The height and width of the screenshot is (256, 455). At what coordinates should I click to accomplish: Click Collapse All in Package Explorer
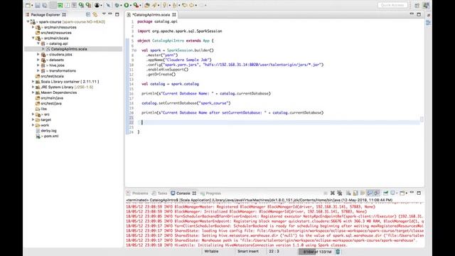(88, 14)
